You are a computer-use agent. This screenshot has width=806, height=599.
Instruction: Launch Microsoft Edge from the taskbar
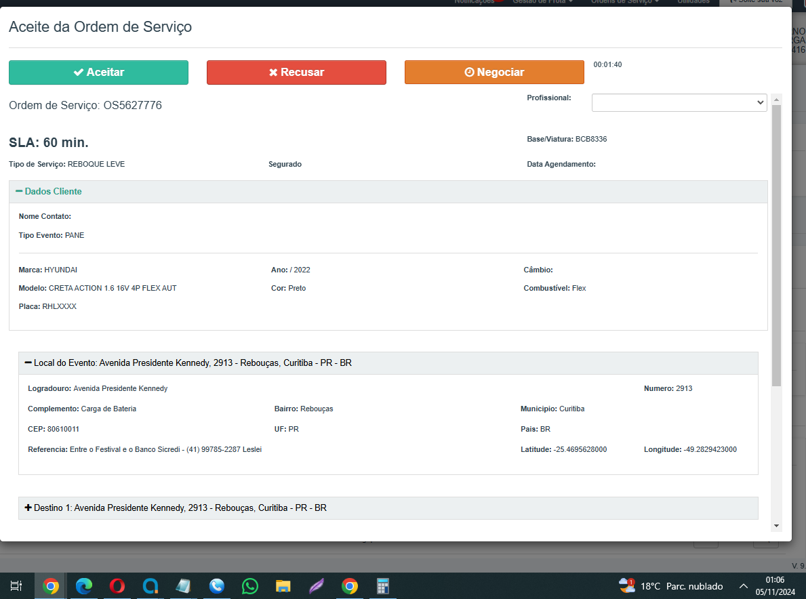click(83, 586)
